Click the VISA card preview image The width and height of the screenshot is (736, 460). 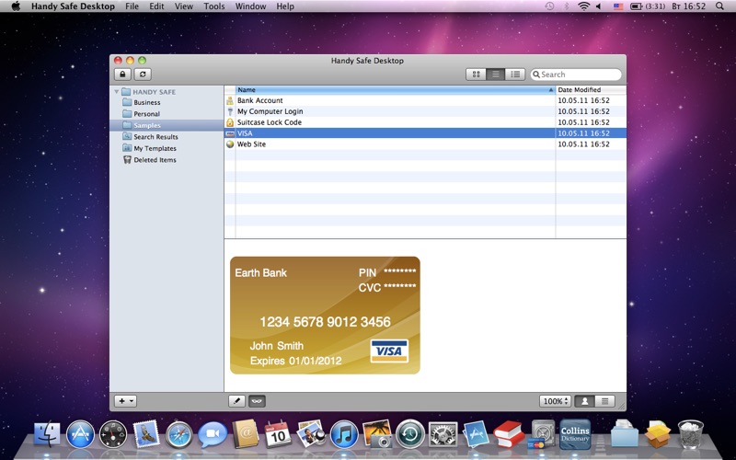[325, 315]
